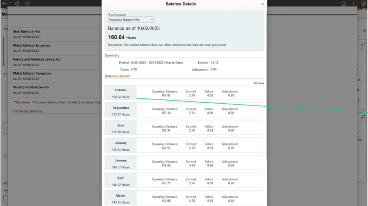Image resolution: width=368 pixels, height=206 pixels.
Task: Collapse the Balance History section header
Action: [x=117, y=76]
